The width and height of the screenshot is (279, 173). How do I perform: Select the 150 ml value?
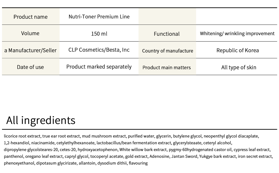coord(99,33)
